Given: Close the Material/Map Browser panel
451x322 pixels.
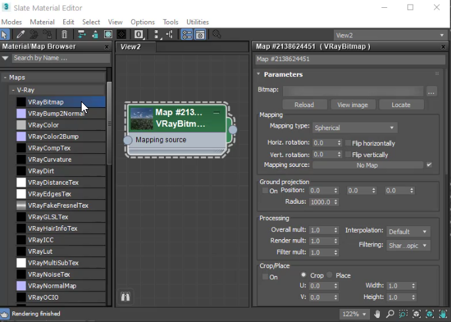Looking at the screenshot, I should click(x=107, y=47).
